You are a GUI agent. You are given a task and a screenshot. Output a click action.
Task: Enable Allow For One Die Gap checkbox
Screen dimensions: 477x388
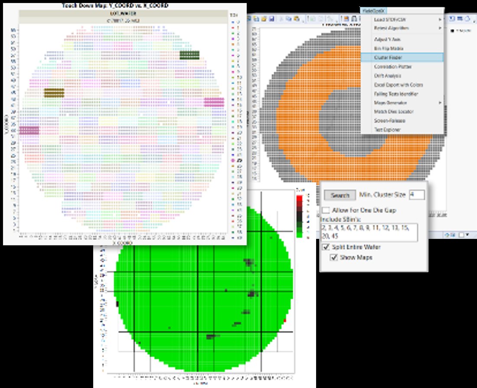pyautogui.click(x=326, y=210)
